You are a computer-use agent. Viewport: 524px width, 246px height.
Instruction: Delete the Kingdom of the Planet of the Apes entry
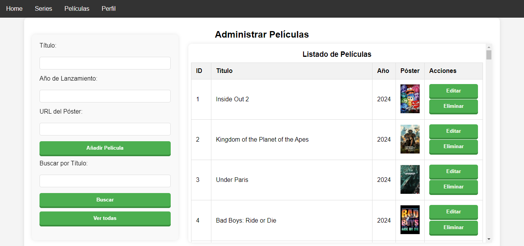(x=453, y=147)
